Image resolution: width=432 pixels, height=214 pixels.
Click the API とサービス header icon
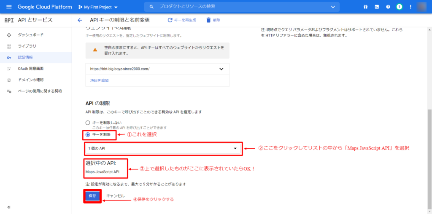[9, 20]
